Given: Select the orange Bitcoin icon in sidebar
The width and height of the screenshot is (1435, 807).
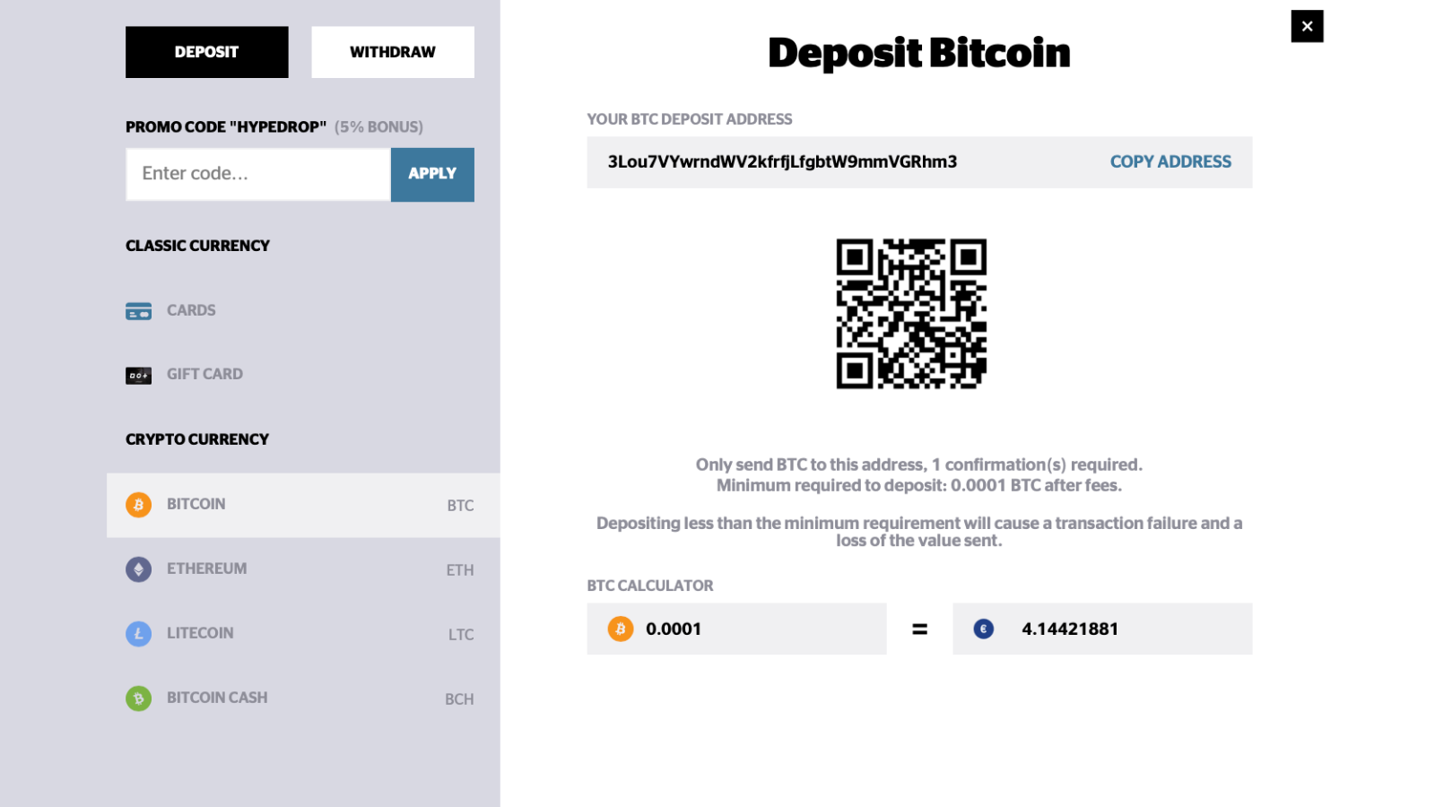Looking at the screenshot, I should tap(138, 505).
